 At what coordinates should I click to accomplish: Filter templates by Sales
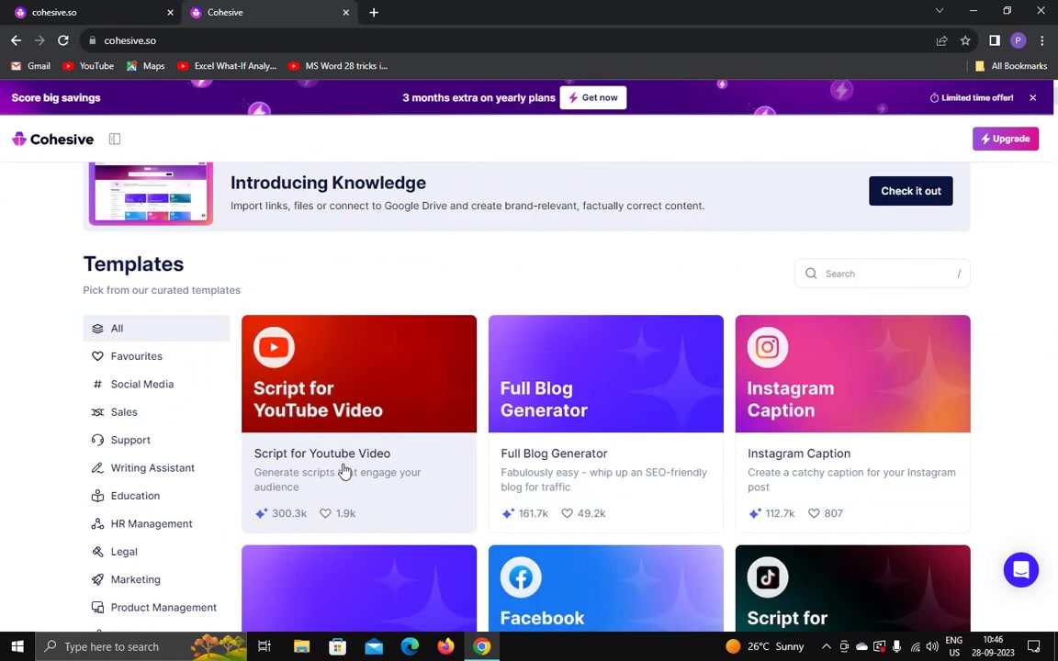pyautogui.click(x=156, y=412)
